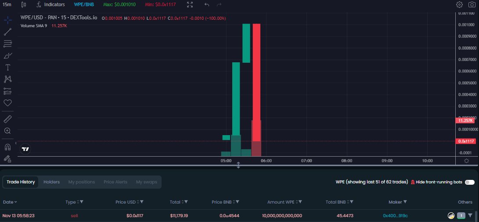479x222 pixels.
Task: Click the 06:00 time axis label
Action: pos(266,161)
